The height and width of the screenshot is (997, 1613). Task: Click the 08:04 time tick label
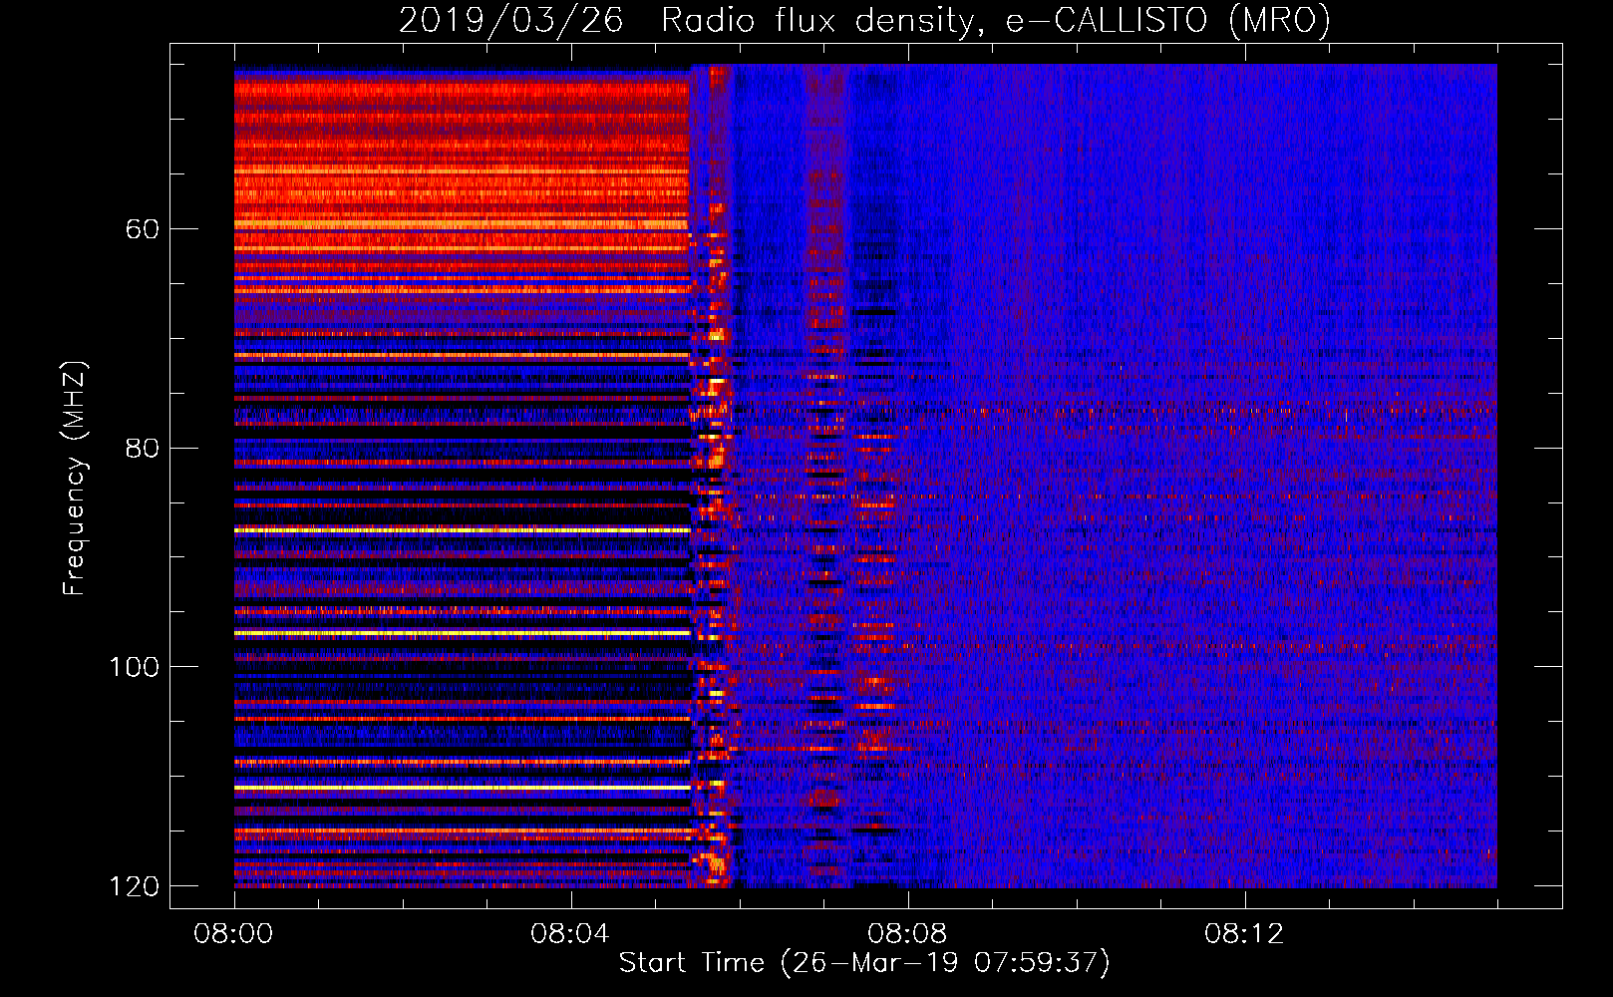(x=570, y=934)
